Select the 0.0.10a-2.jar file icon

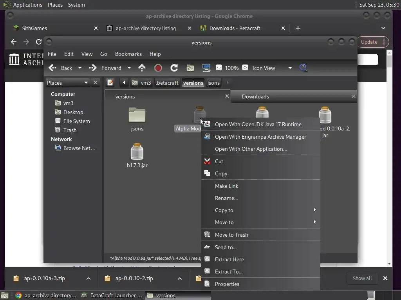[325, 115]
